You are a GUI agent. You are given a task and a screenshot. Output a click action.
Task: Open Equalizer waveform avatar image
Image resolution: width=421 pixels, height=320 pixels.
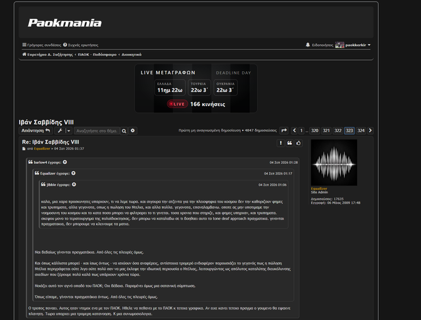pos(334,163)
